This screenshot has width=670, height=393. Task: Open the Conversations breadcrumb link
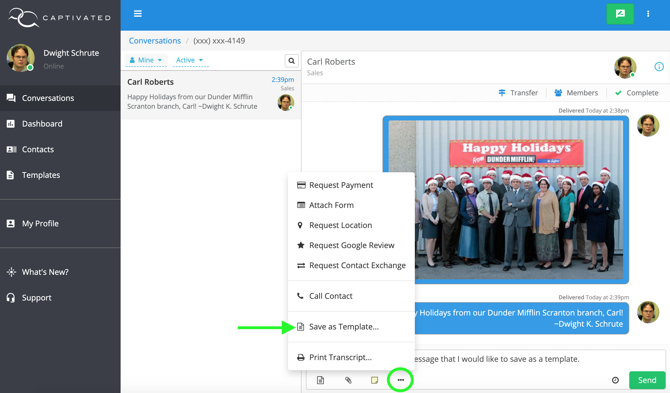point(155,41)
